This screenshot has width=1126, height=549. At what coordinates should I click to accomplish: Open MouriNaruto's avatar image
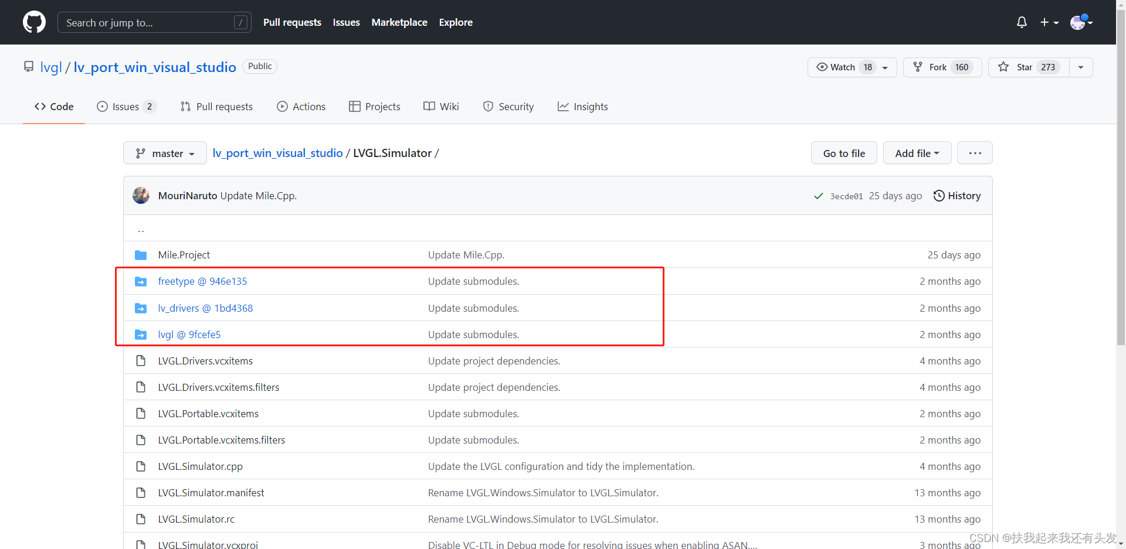pos(141,196)
